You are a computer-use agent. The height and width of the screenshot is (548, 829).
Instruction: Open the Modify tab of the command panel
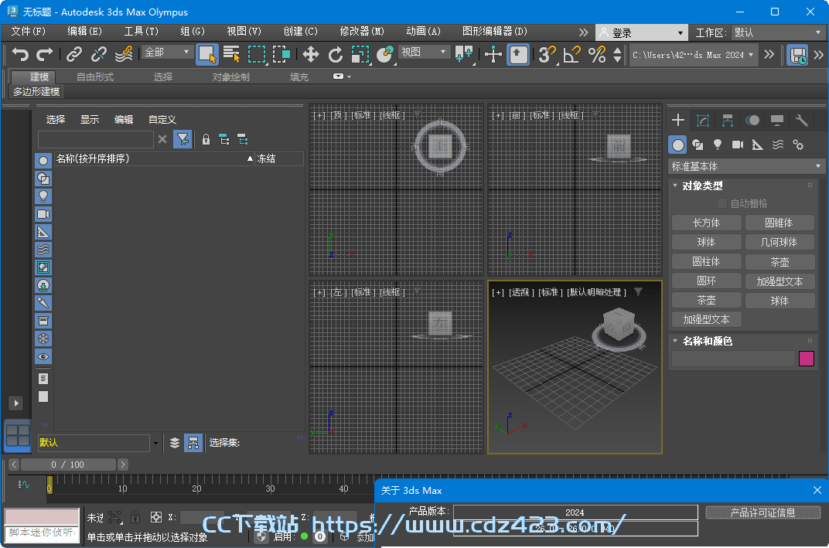pyautogui.click(x=703, y=121)
